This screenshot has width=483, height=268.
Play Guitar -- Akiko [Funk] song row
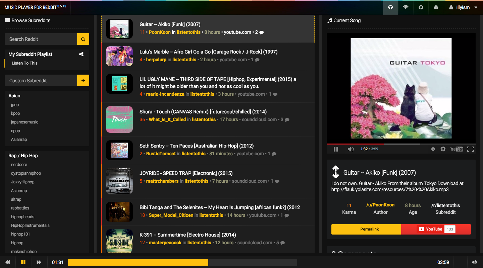coord(208,29)
